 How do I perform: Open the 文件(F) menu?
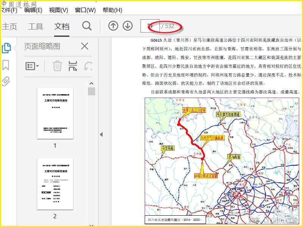pos(9,10)
